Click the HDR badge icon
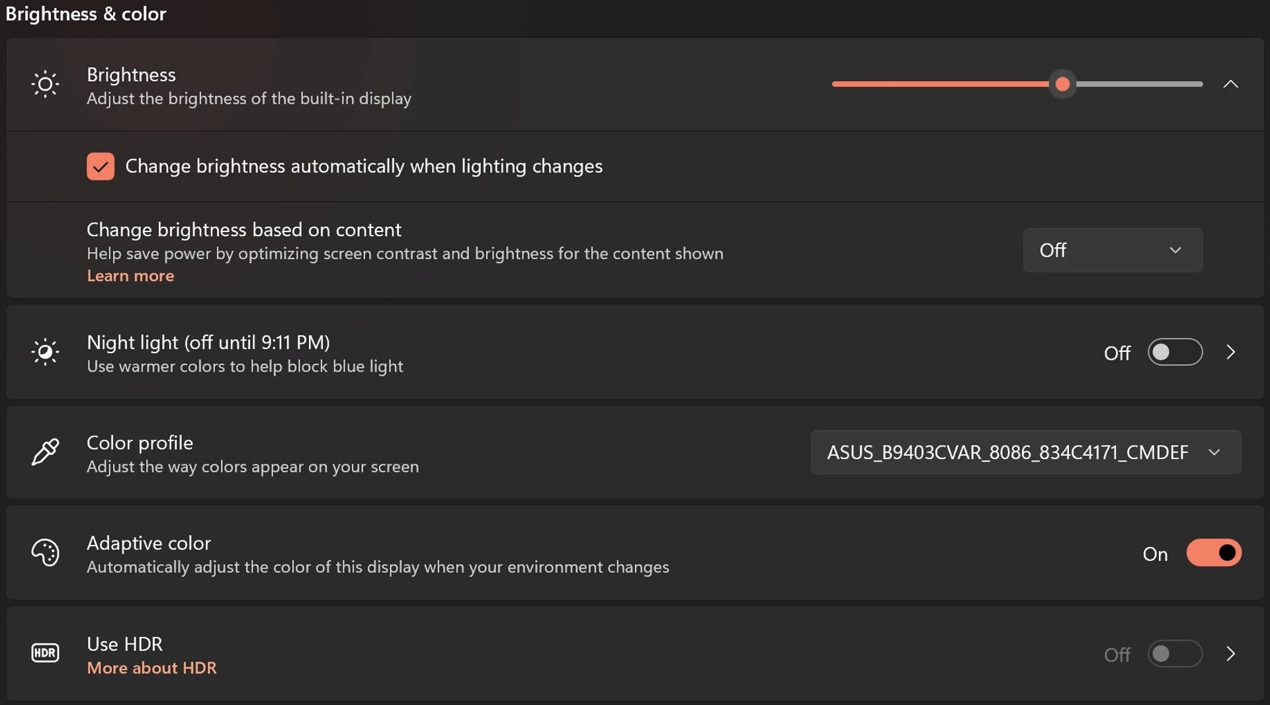This screenshot has width=1270, height=705. point(45,653)
